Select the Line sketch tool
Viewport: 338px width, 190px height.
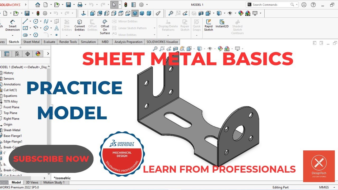(x=25, y=21)
